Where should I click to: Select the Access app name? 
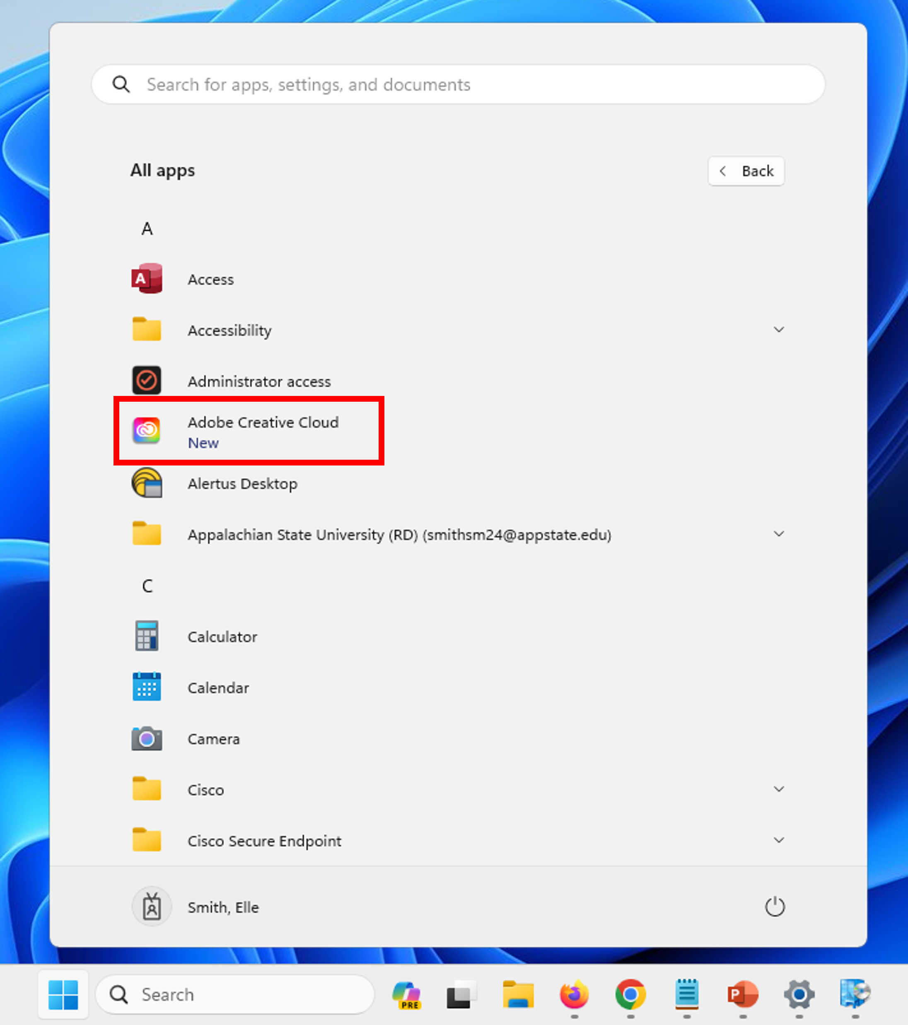click(x=211, y=279)
